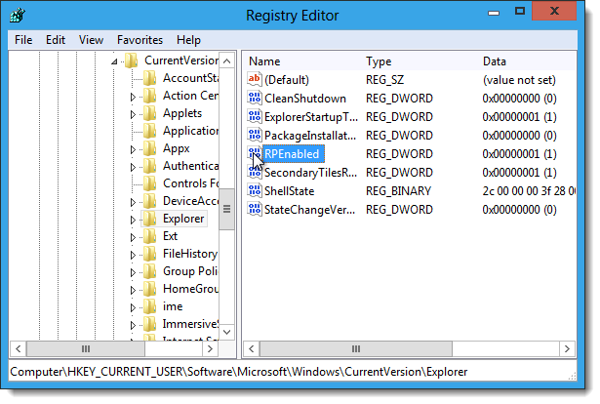Click the Application folder icon in tree
Viewport: 600px width, 404px height.
[x=149, y=131]
